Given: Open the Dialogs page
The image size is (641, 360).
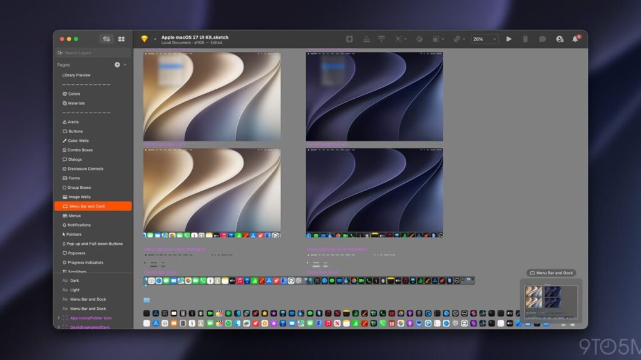Looking at the screenshot, I should (x=73, y=159).
